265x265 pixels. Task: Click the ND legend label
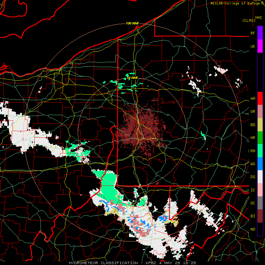tap(253, 229)
